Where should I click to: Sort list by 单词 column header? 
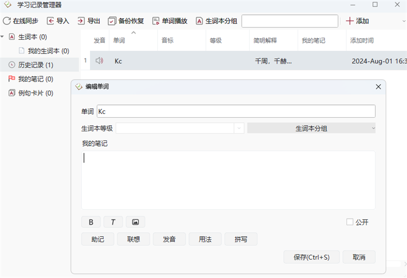coord(119,40)
